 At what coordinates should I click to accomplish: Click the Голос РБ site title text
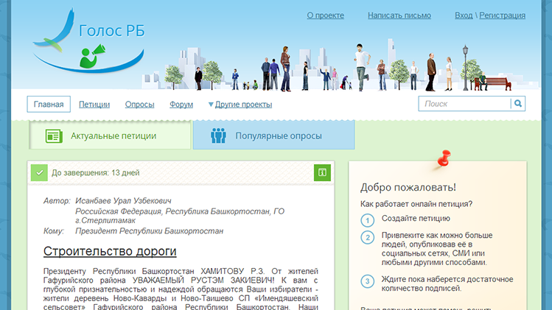point(111,31)
